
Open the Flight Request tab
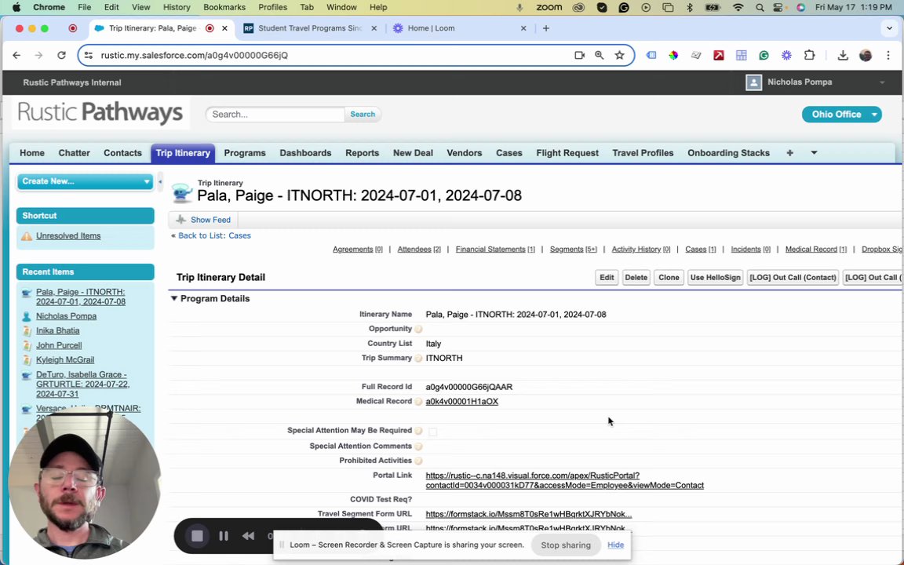[x=567, y=153]
